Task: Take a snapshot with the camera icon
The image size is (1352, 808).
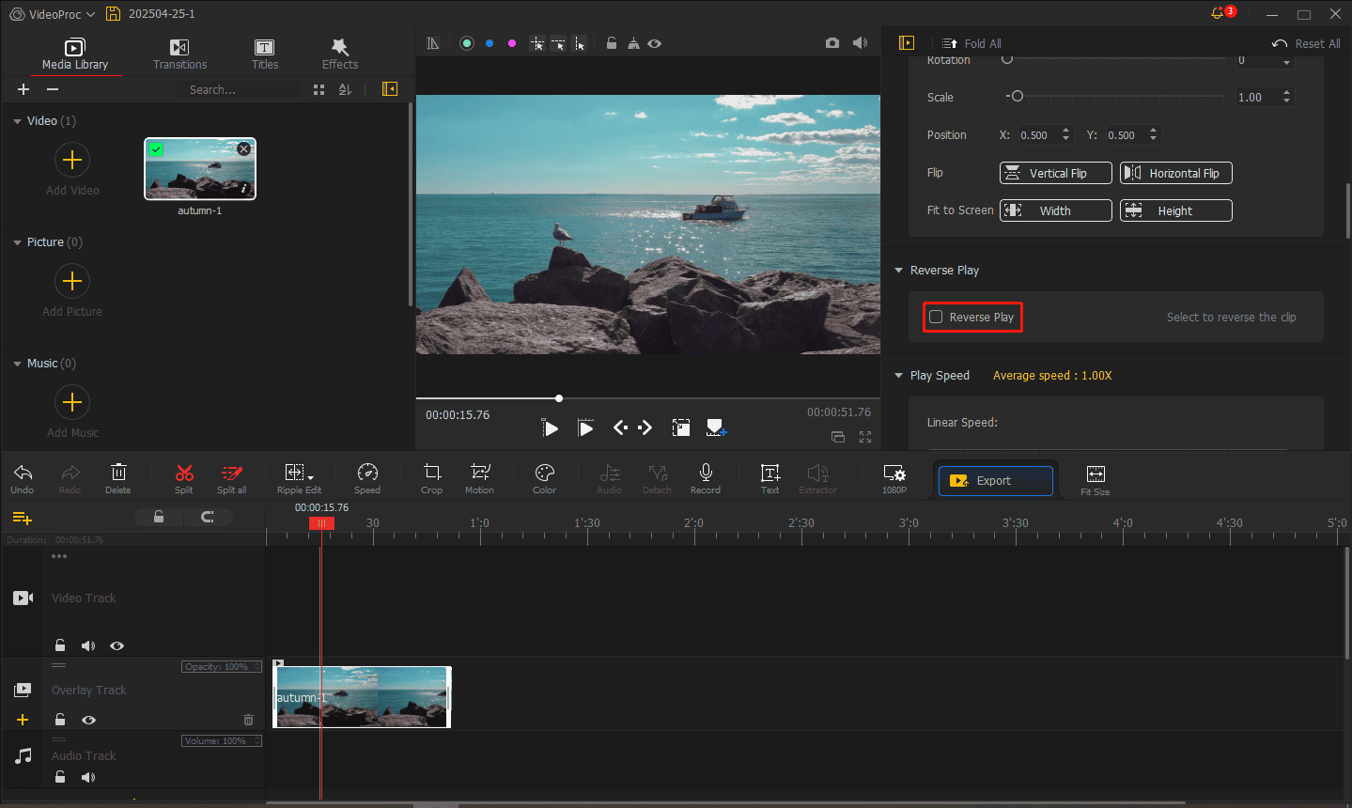Action: [832, 43]
